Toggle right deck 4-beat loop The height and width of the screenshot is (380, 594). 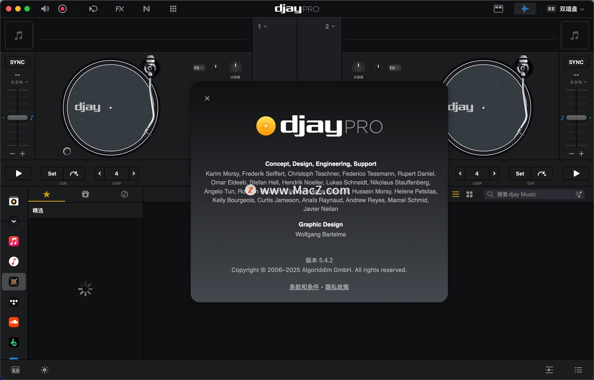pyautogui.click(x=477, y=173)
